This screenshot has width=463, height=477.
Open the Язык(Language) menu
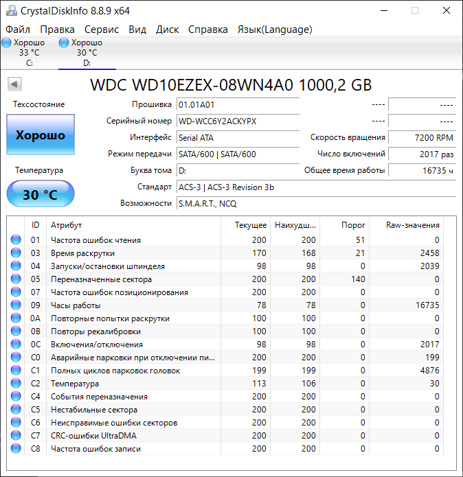coord(275,30)
